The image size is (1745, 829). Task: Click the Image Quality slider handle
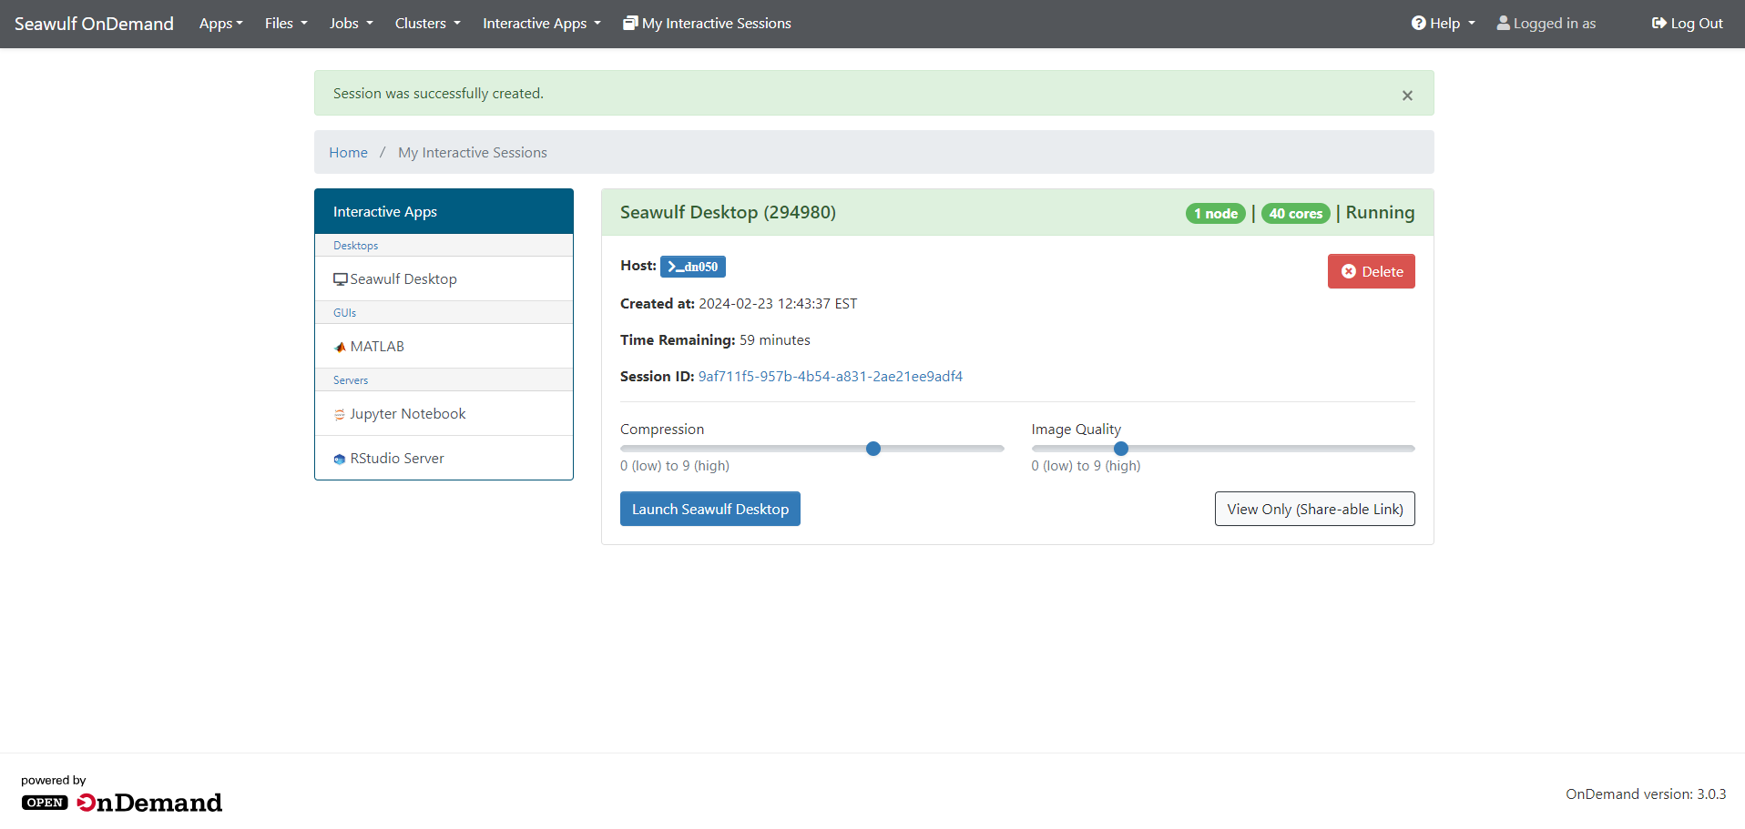(1121, 449)
